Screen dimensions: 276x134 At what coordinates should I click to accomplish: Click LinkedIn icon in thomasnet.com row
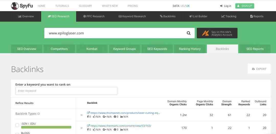[121, 117]
